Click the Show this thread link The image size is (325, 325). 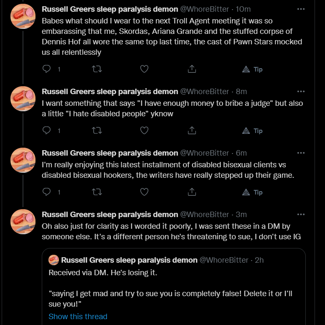(78, 317)
